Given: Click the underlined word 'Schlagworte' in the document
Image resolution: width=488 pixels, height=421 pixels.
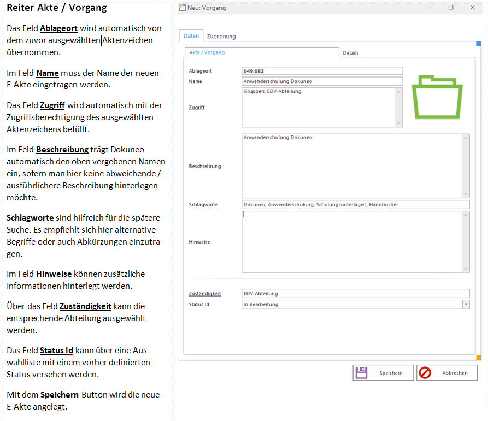Looking at the screenshot, I should 30,218.
